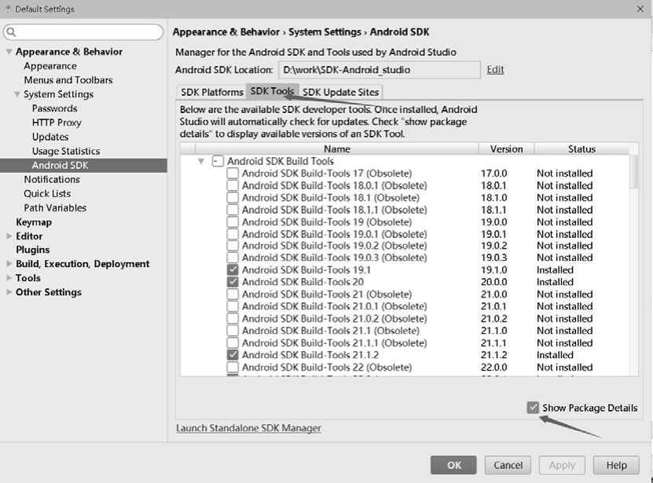Click the Cancel button
The width and height of the screenshot is (653, 483).
(x=508, y=465)
